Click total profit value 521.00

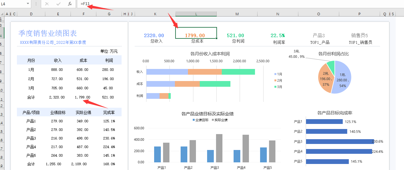(235, 36)
